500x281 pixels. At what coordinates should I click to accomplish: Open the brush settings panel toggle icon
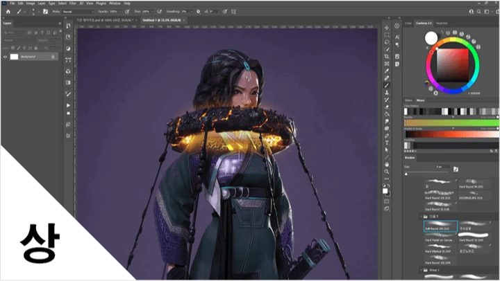45,12
